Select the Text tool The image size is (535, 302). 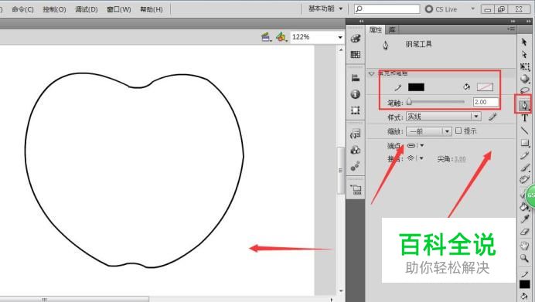tap(524, 118)
